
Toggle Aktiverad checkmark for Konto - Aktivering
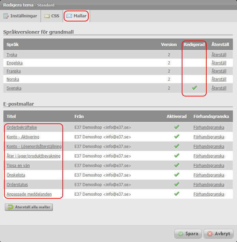pos(177,136)
